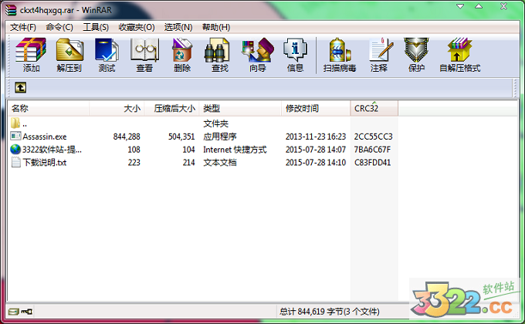The width and height of the screenshot is (525, 324).
Task: Click the 应用程序 type cell
Action: coord(220,137)
